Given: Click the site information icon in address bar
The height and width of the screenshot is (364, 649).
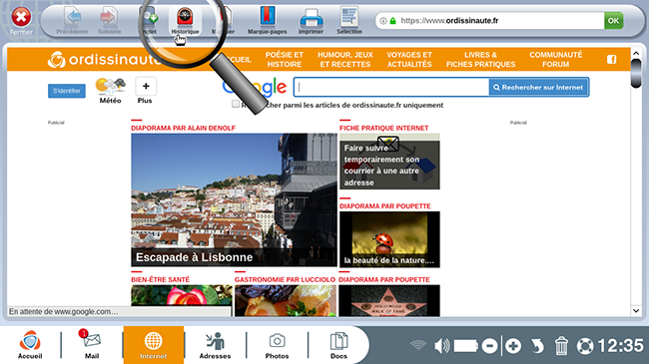Looking at the screenshot, I should 383,20.
